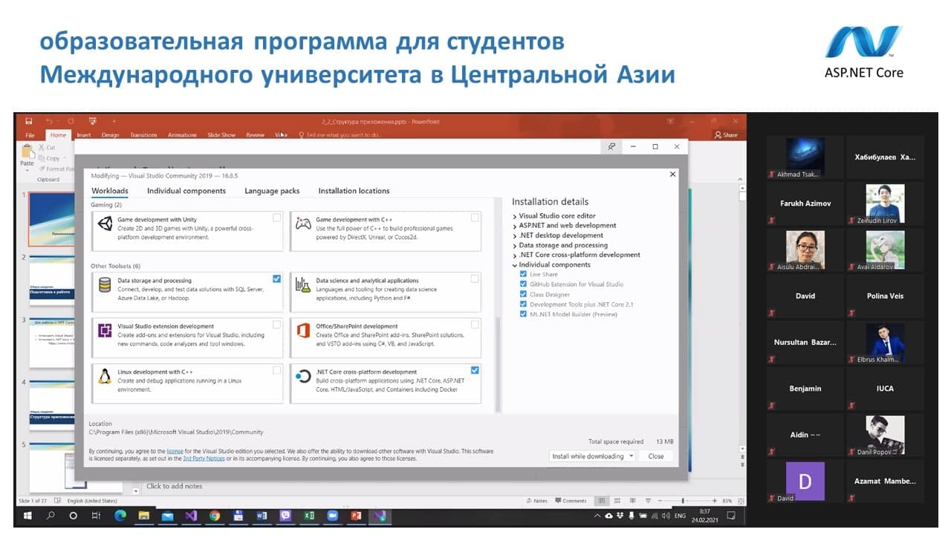Open the Windows Start menu

(27, 515)
